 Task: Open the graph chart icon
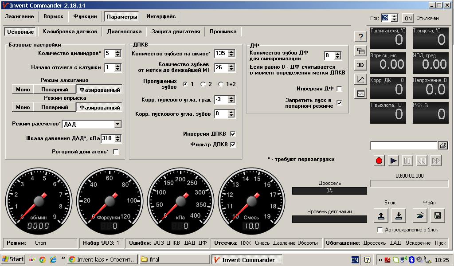click(x=360, y=79)
